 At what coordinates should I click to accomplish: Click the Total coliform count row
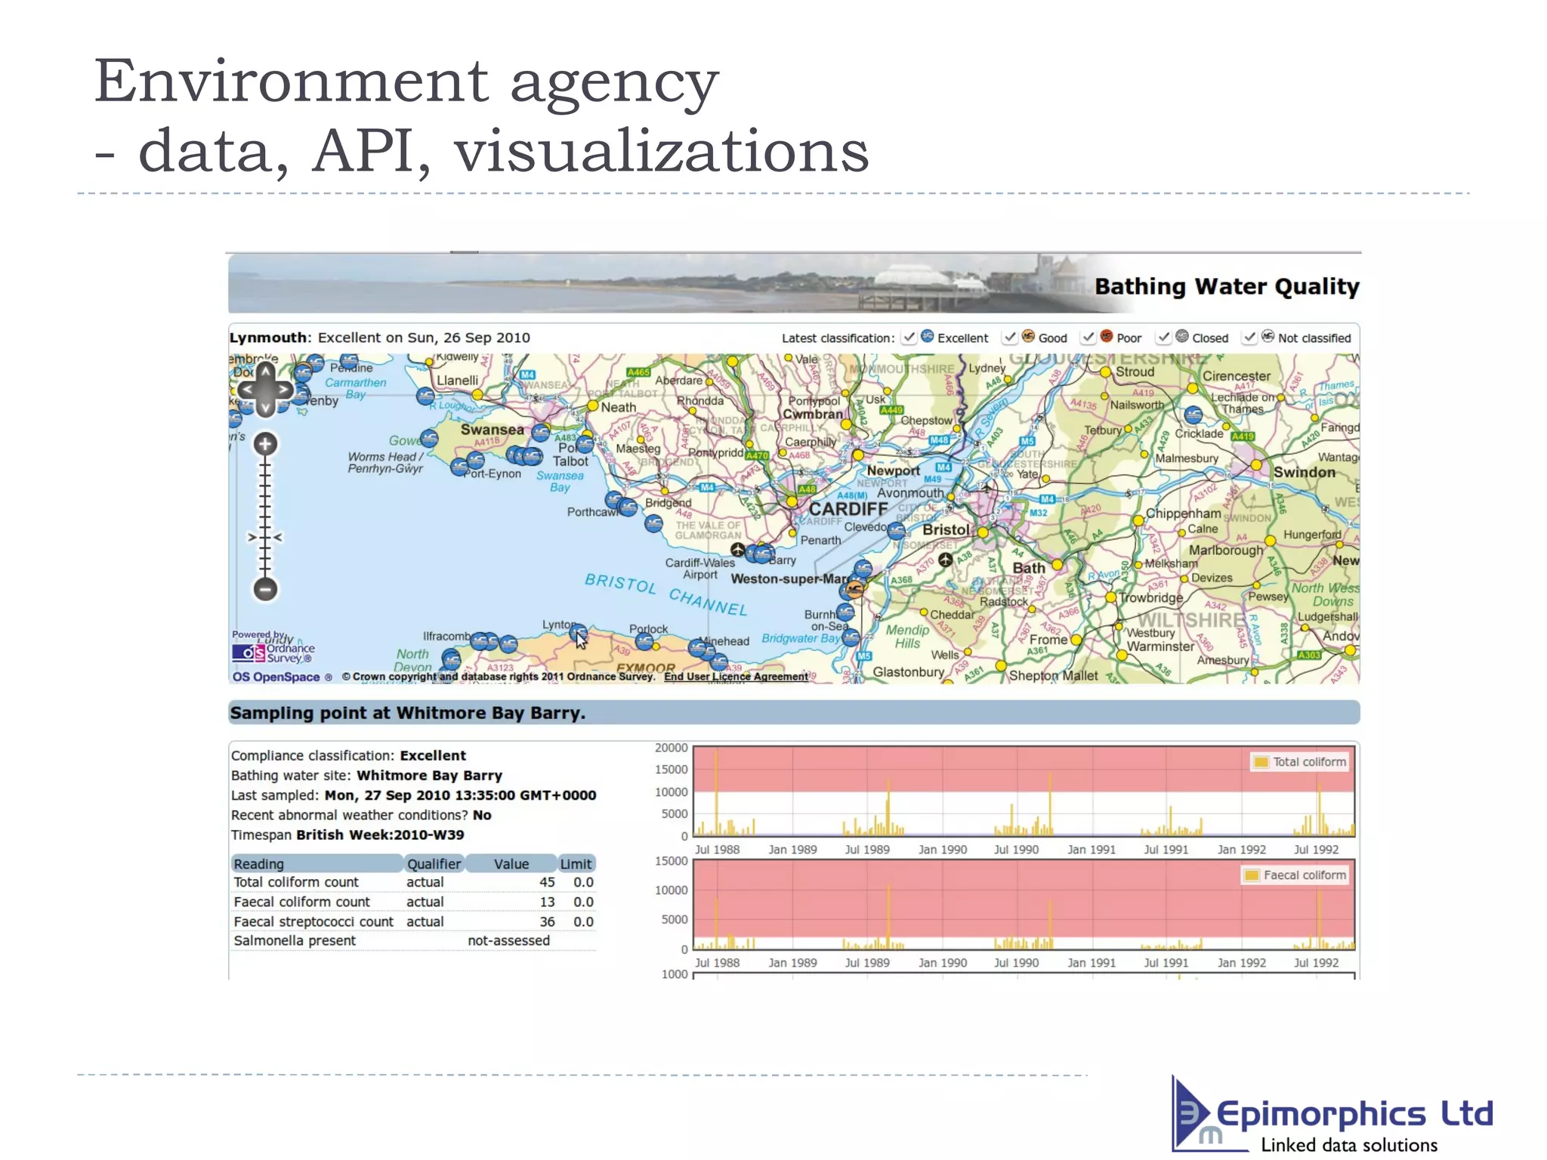(x=413, y=882)
